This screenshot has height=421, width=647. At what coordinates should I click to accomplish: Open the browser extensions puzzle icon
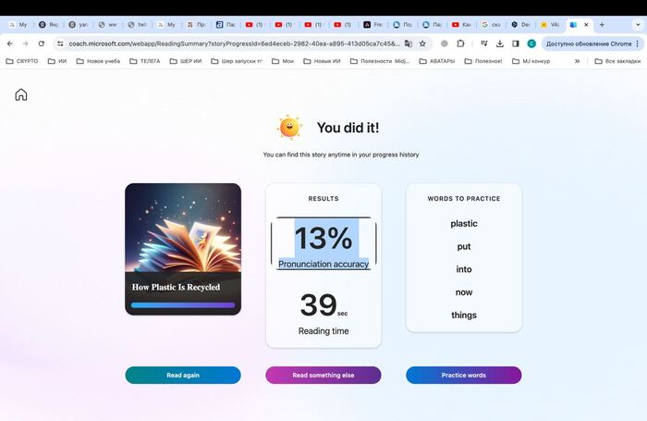pos(460,43)
